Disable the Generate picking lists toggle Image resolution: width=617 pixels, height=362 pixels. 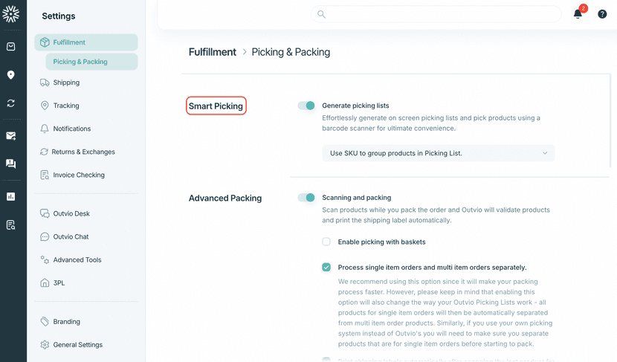point(306,106)
